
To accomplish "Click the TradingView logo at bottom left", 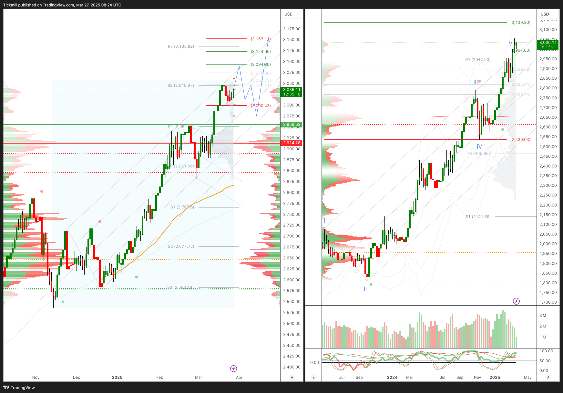I will (x=19, y=388).
